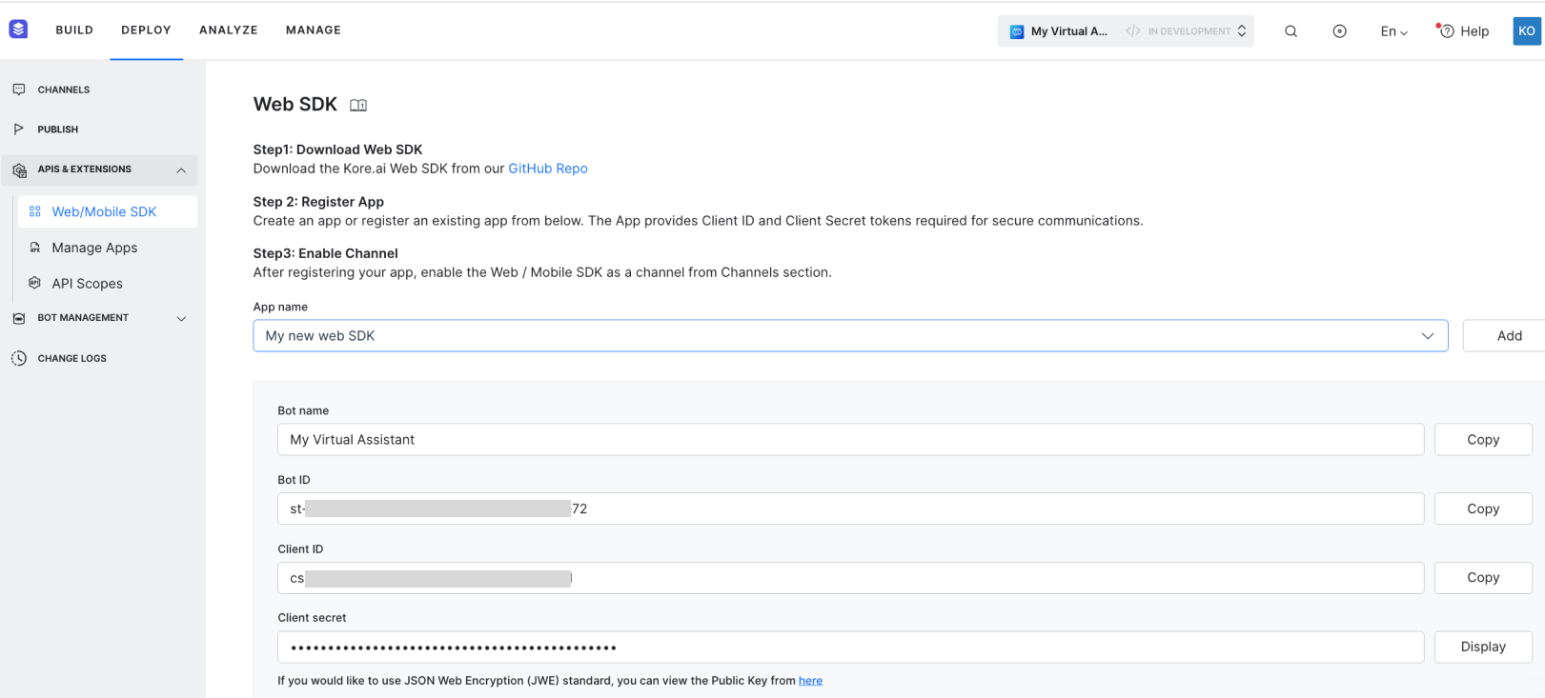Open the My Virtual Assistant bot switcher
Image resolution: width=1545 pixels, height=698 pixels.
[x=1126, y=31]
